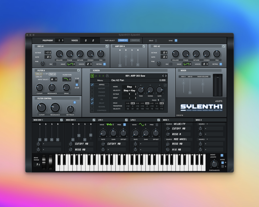The height and width of the screenshot is (207, 259).
Task: Open the POLYPHONY value stepper
Action: (x=59, y=40)
